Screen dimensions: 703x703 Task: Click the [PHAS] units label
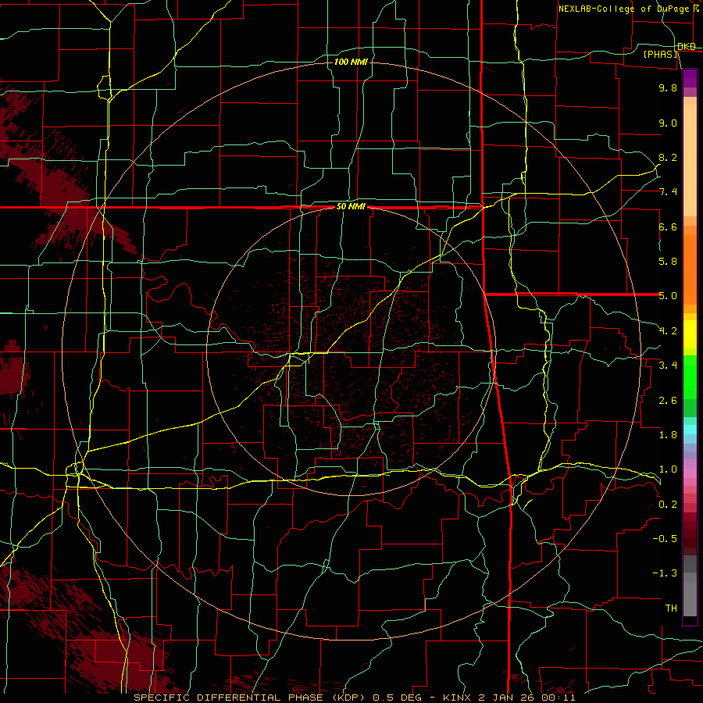coord(660,55)
